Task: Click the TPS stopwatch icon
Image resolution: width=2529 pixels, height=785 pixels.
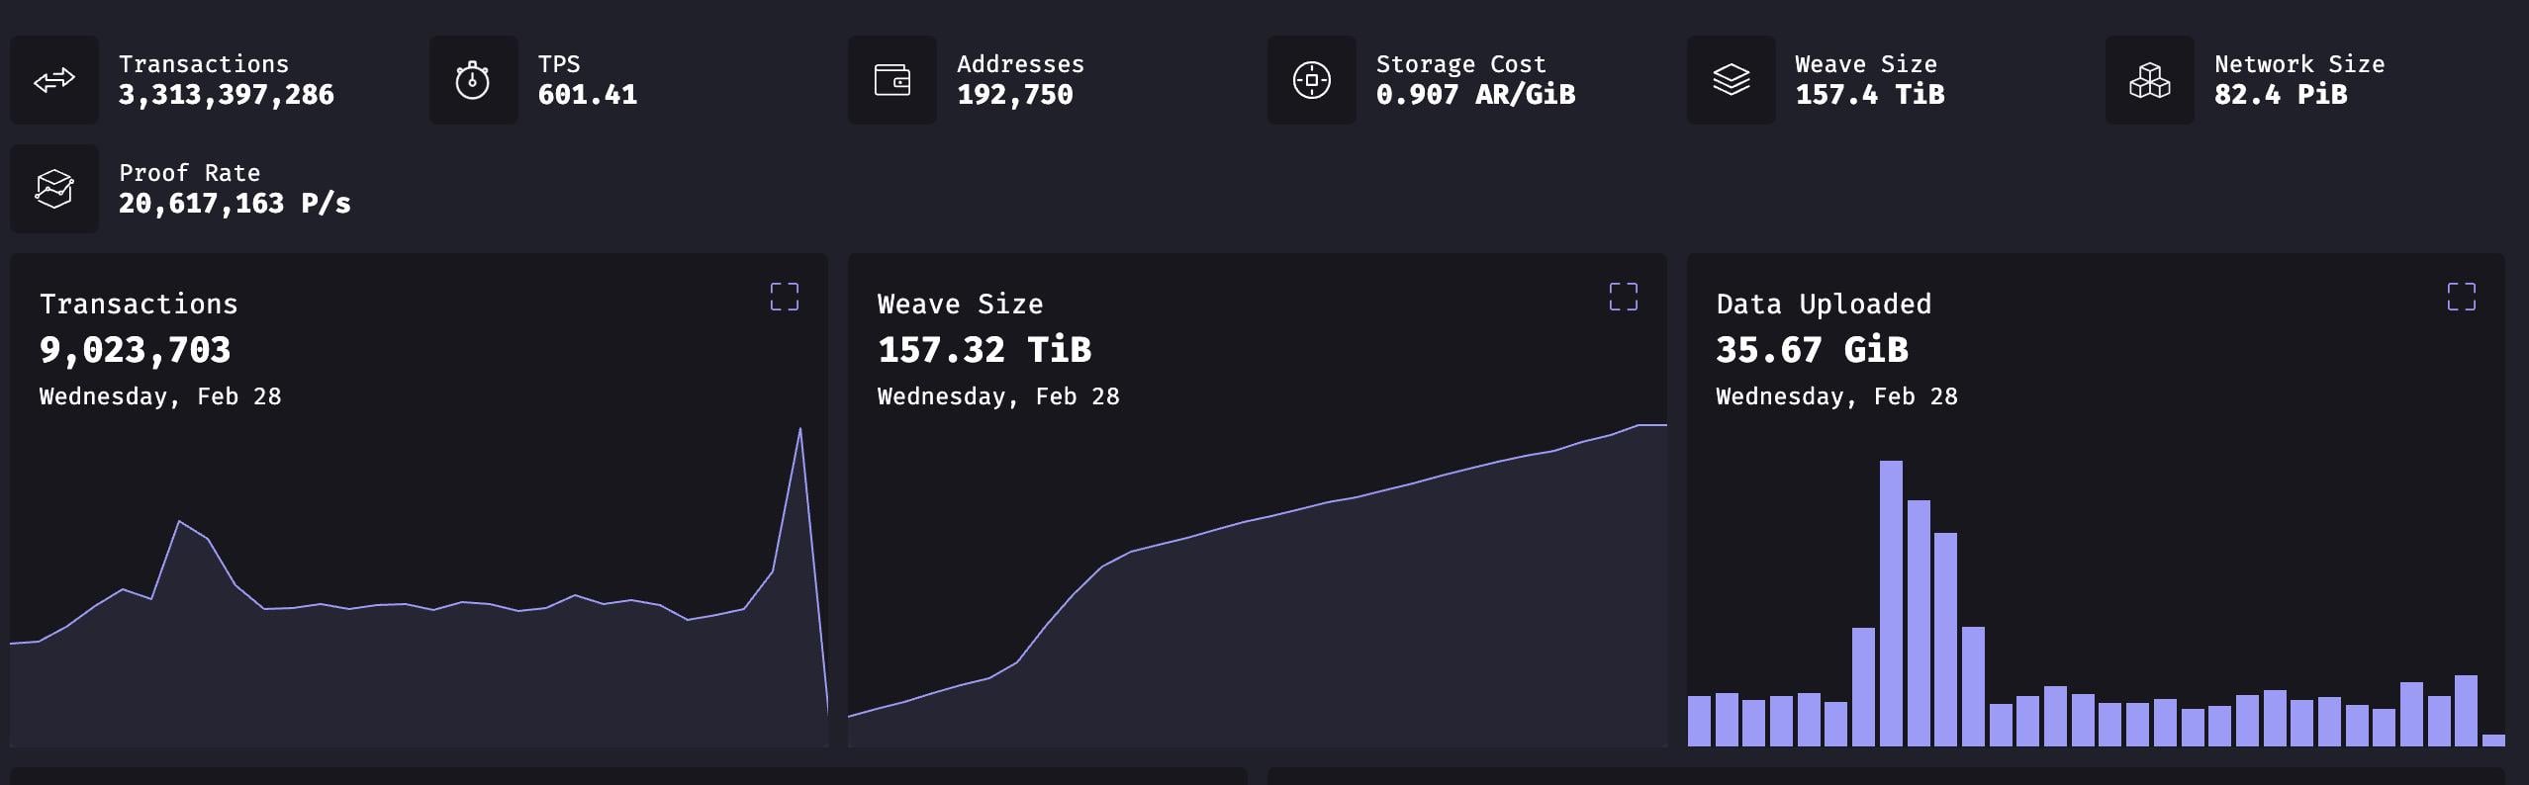Action: (x=473, y=80)
